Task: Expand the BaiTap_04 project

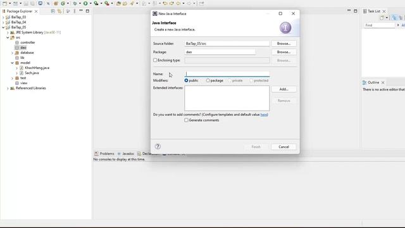Action: [x=3, y=22]
